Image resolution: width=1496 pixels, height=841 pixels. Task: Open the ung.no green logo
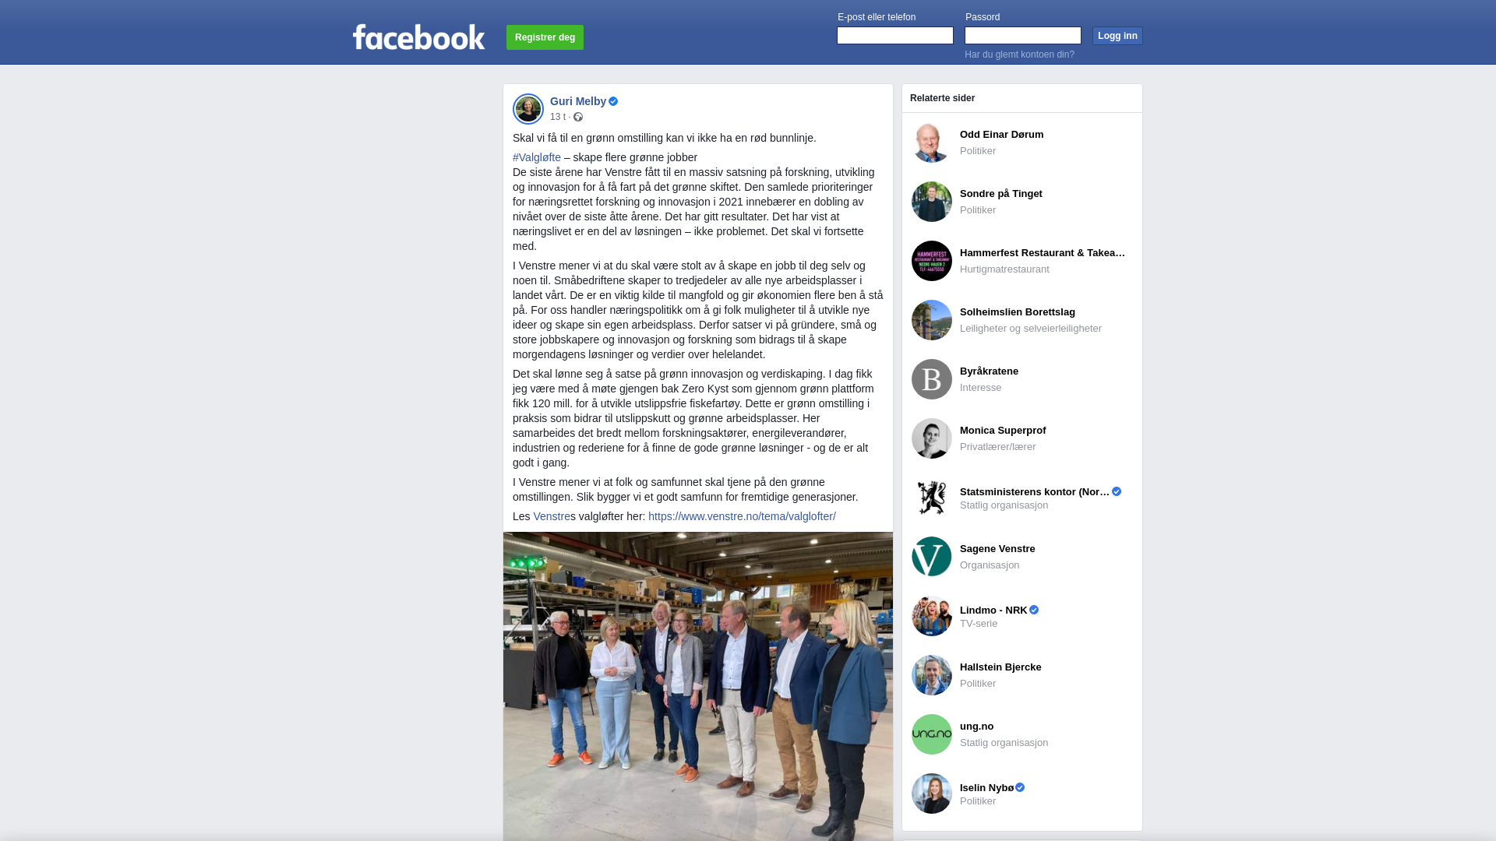pyautogui.click(x=932, y=734)
